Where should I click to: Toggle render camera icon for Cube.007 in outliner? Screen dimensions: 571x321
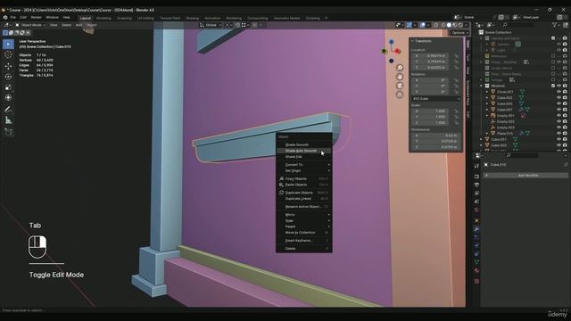565,110
